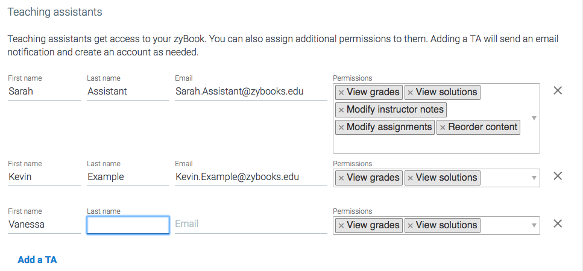Remove Sarah's View solutions permission tag
This screenshot has height=271, width=583.
[411, 92]
